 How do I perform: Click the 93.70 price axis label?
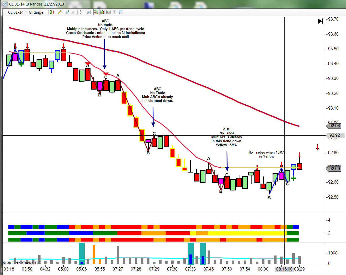[x=333, y=19]
